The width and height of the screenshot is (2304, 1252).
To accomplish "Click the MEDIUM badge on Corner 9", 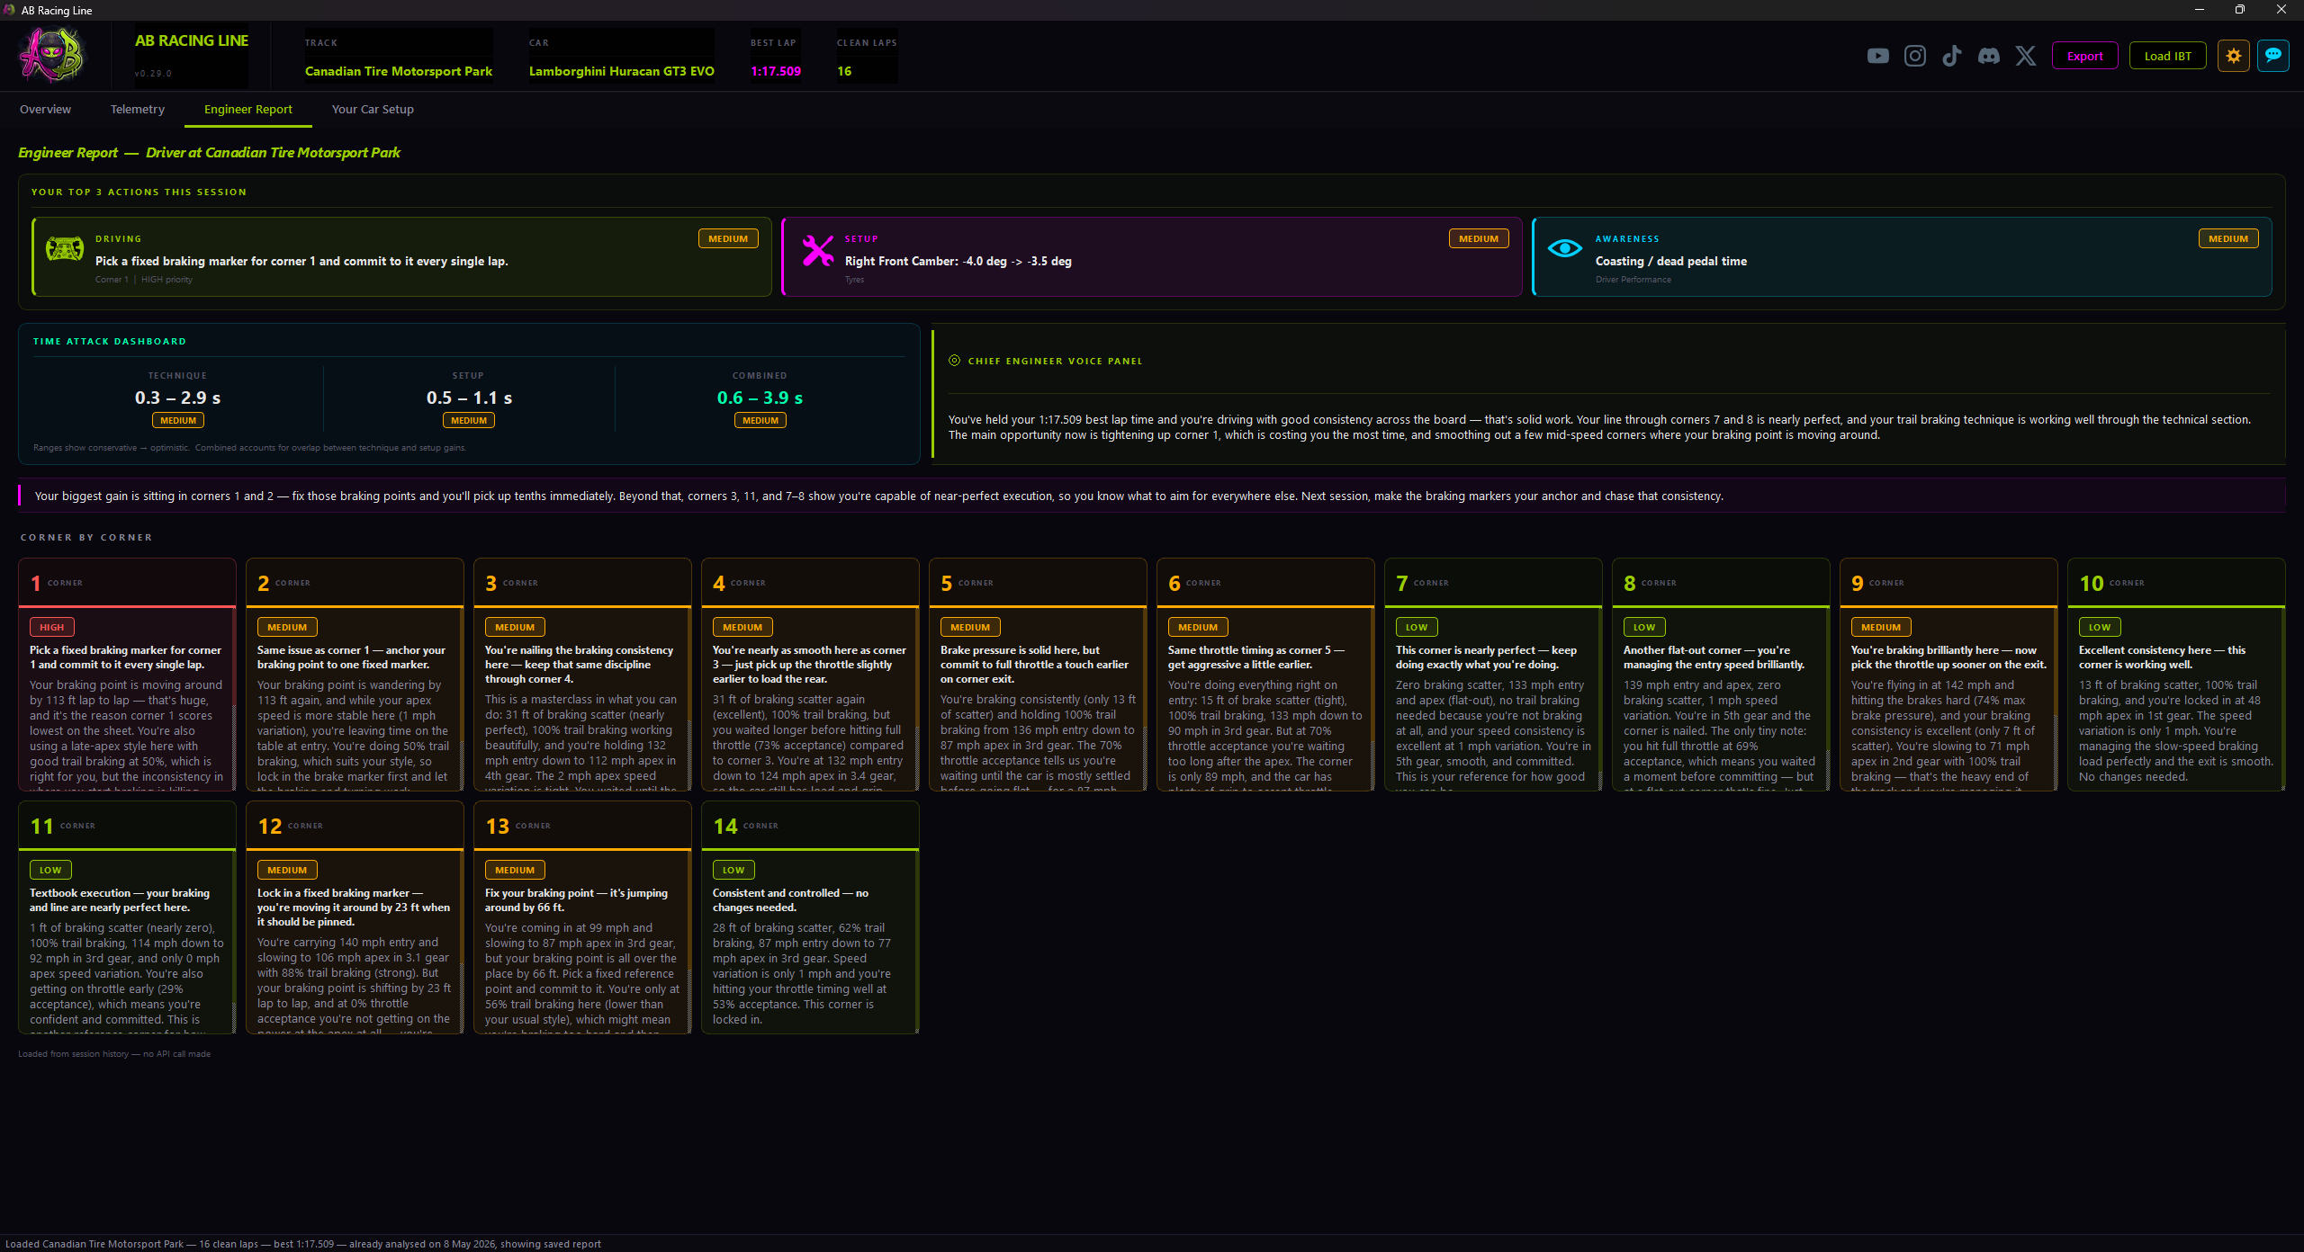I will click(x=1881, y=627).
